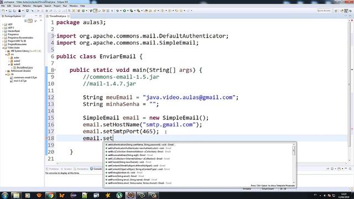Switch to the Declaration tab
Viewport: 354px width, 199px height.
pos(81,169)
